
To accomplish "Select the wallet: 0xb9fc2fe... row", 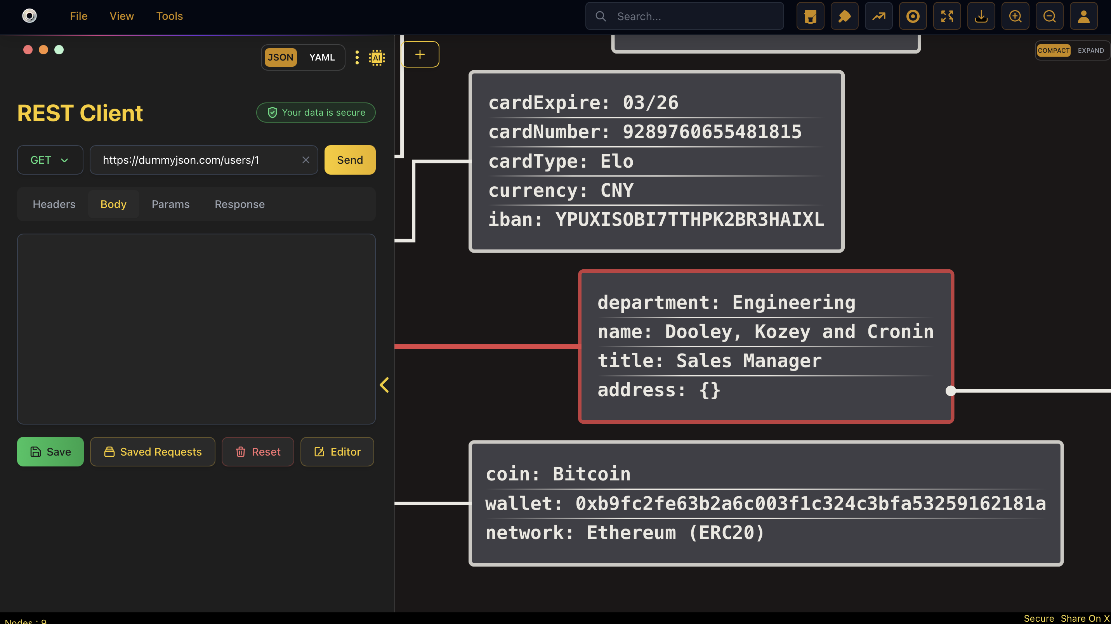I will point(766,503).
